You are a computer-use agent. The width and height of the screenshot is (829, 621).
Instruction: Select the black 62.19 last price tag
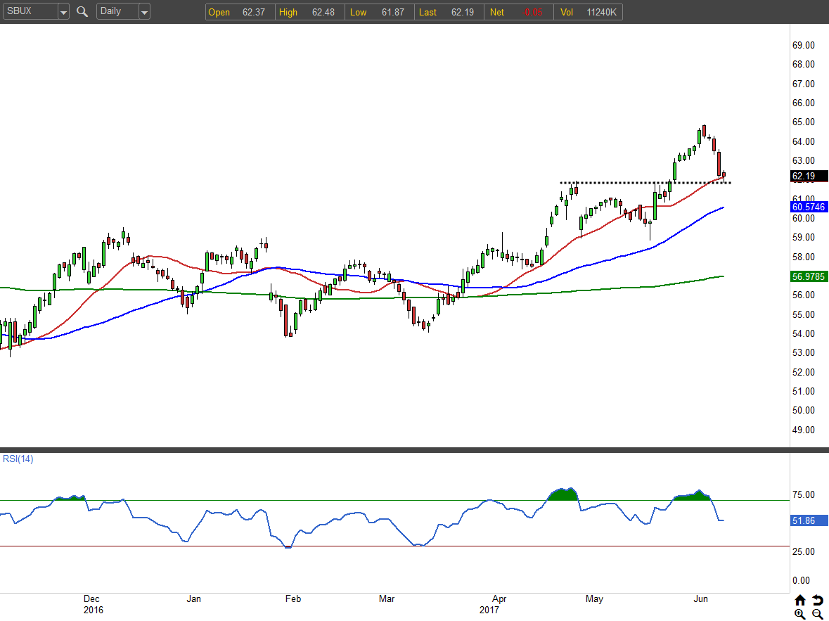pyautogui.click(x=807, y=176)
